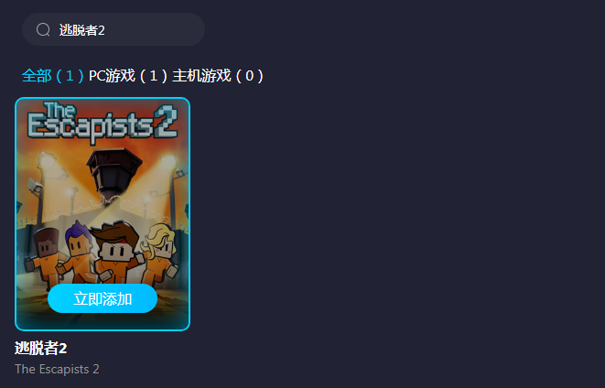Click the magnifier search icon
This screenshot has width=605, height=388.
(x=43, y=29)
